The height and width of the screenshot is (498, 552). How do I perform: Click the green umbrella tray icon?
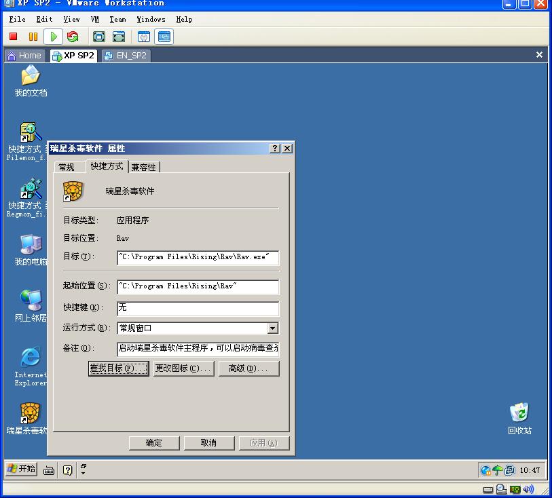498,470
